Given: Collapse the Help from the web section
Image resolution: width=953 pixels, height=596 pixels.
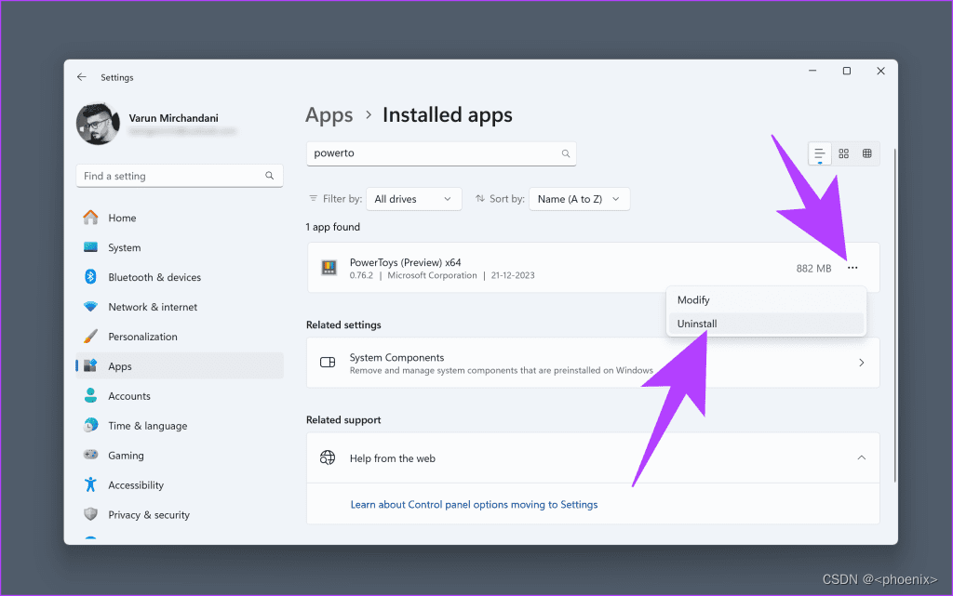Looking at the screenshot, I should (x=861, y=457).
